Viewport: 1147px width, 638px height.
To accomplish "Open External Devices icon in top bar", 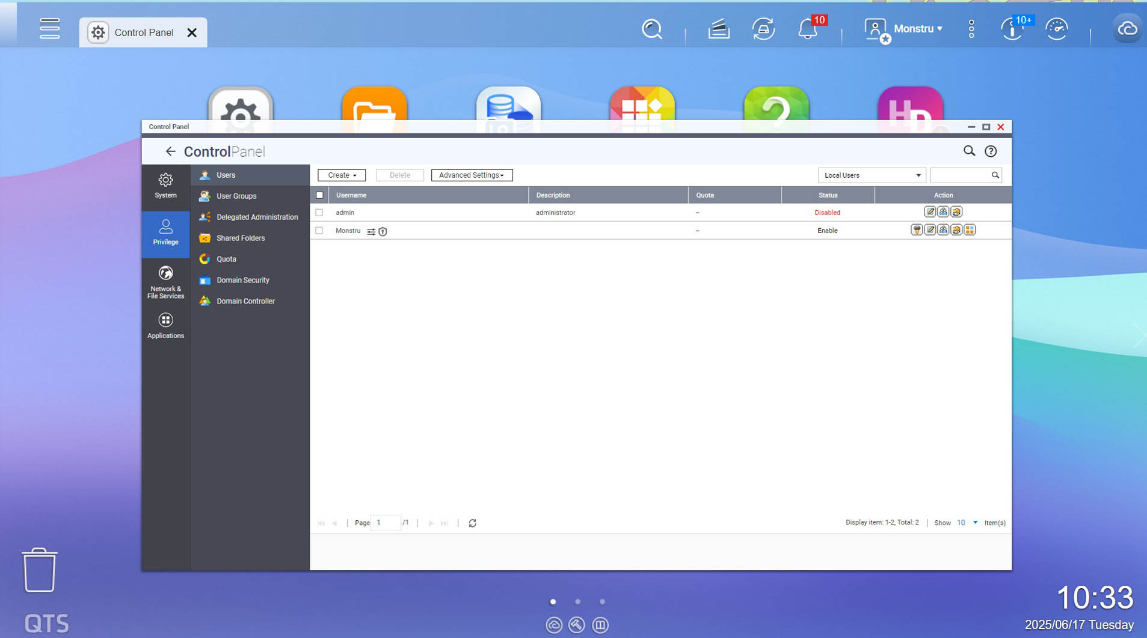I will tap(763, 29).
